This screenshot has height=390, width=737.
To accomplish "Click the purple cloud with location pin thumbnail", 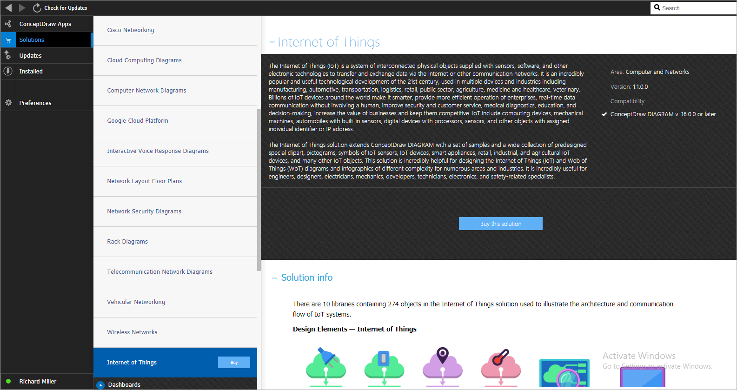I will pos(443,367).
